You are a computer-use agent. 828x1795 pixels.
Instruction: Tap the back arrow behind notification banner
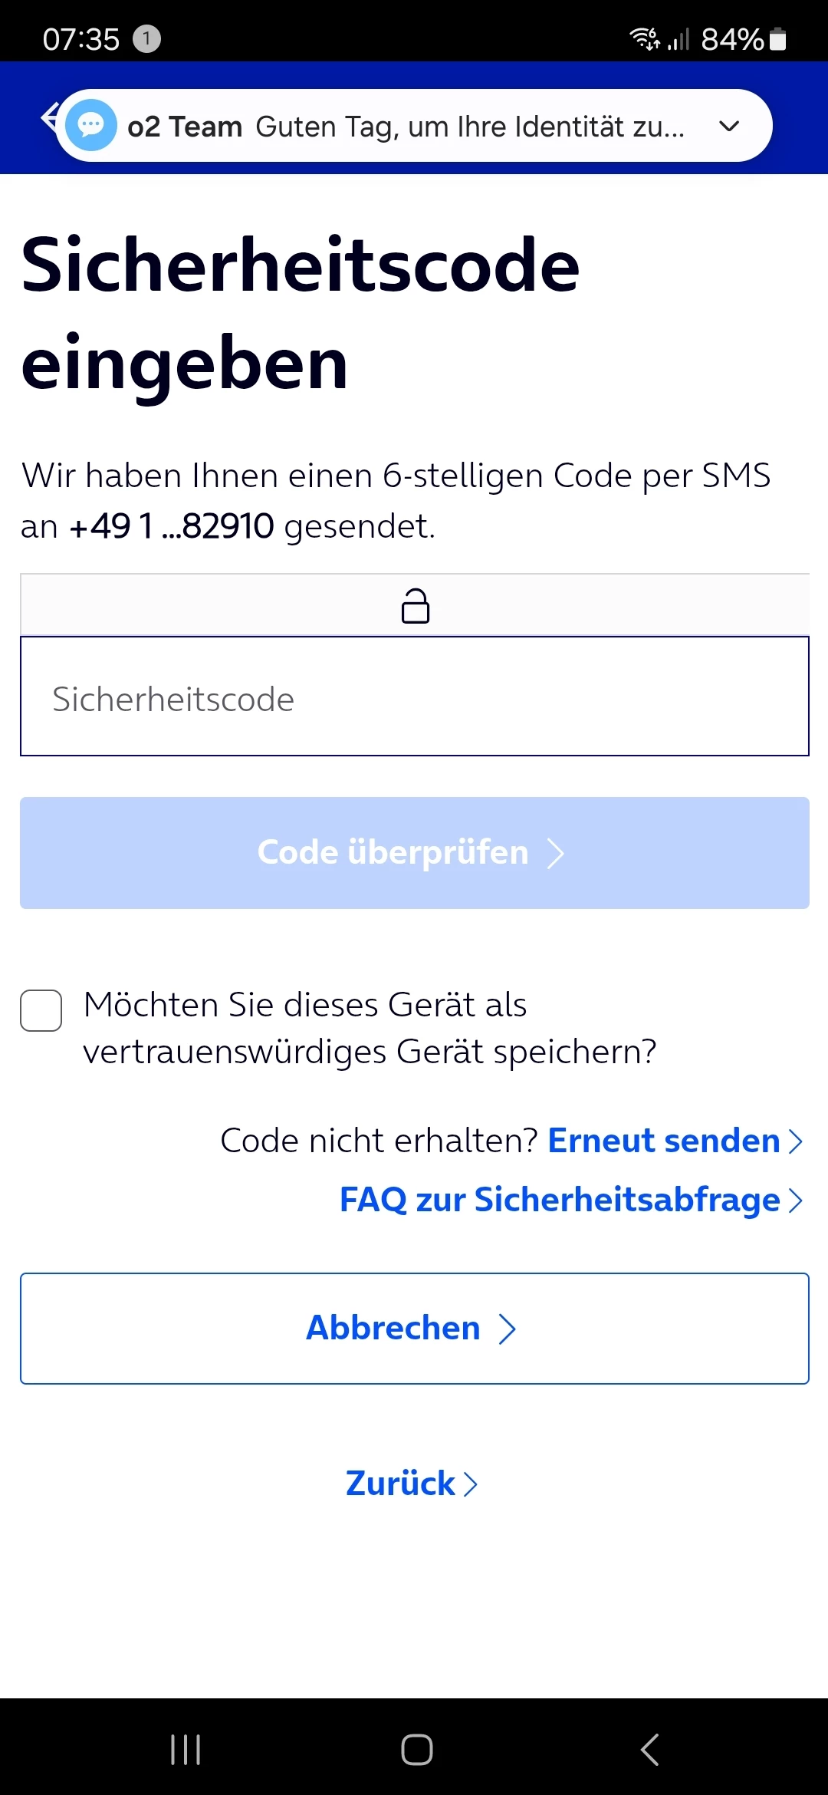pyautogui.click(x=48, y=117)
